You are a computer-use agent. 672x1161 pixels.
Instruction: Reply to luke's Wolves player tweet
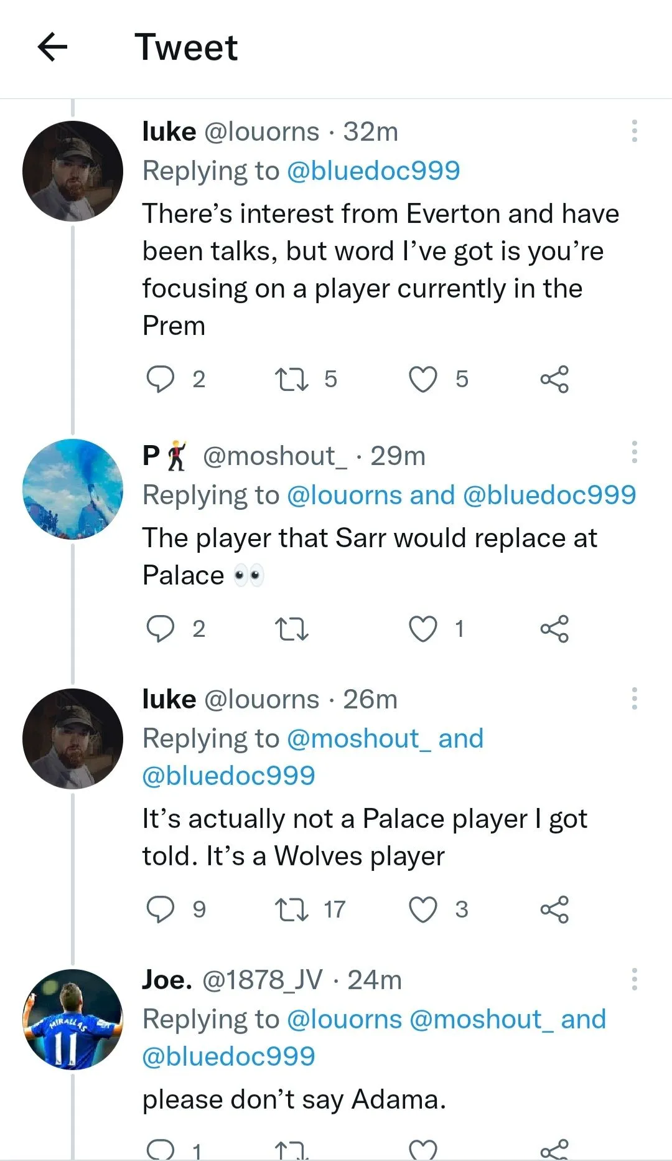160,910
